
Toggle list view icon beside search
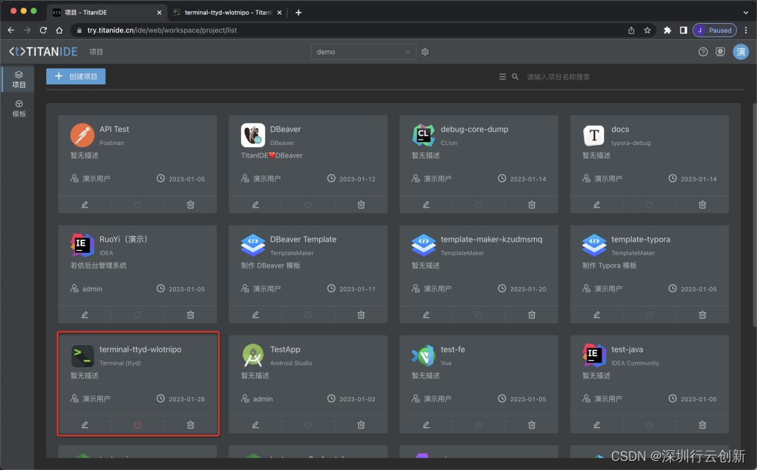point(503,77)
